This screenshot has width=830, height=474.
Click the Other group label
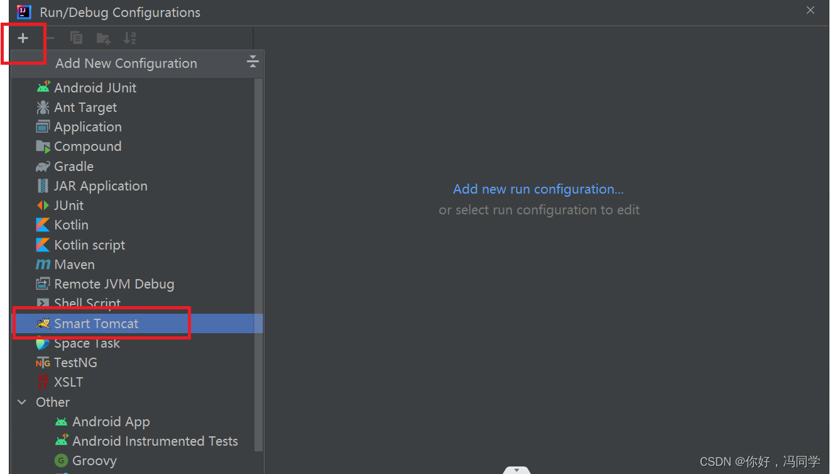pos(53,402)
